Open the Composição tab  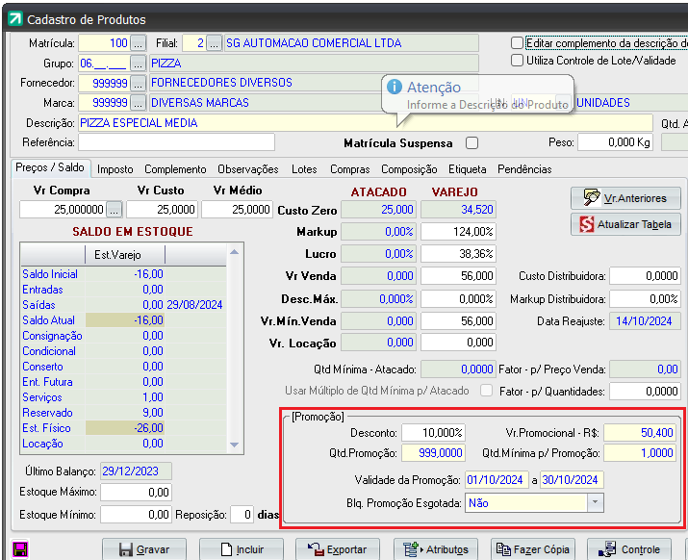[x=409, y=169]
